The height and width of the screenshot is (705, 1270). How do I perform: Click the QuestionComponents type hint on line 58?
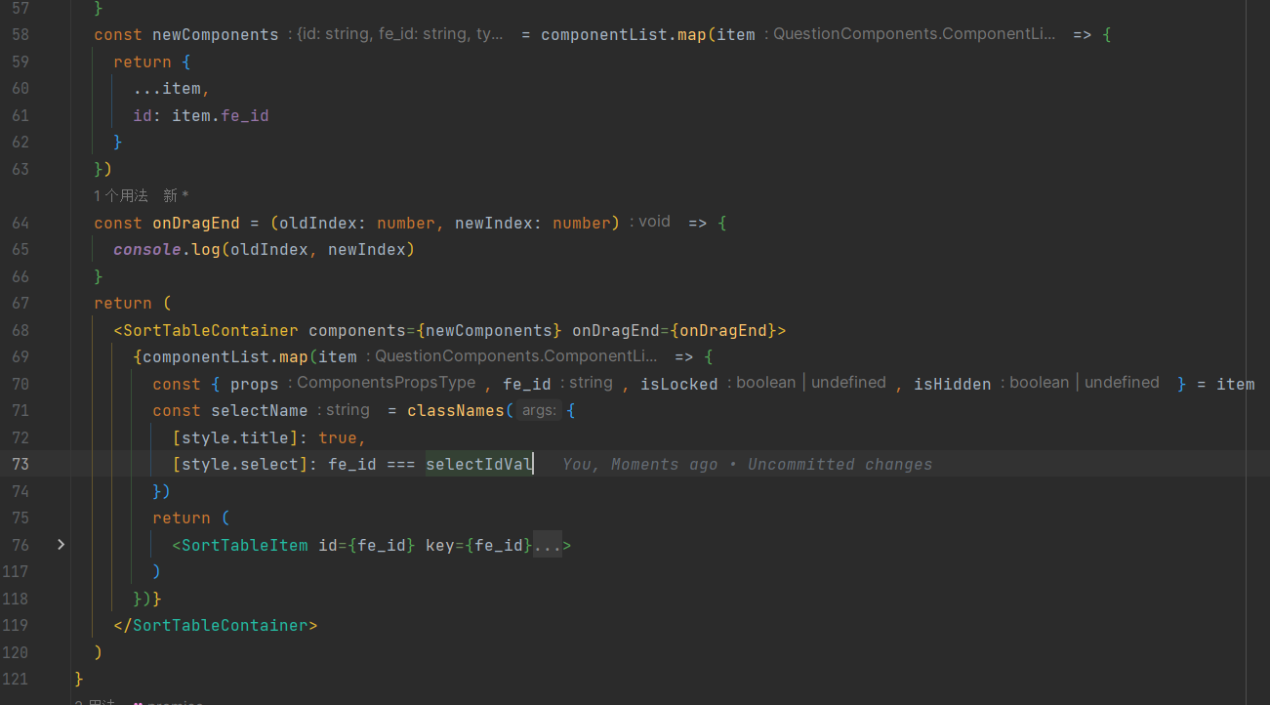point(910,34)
